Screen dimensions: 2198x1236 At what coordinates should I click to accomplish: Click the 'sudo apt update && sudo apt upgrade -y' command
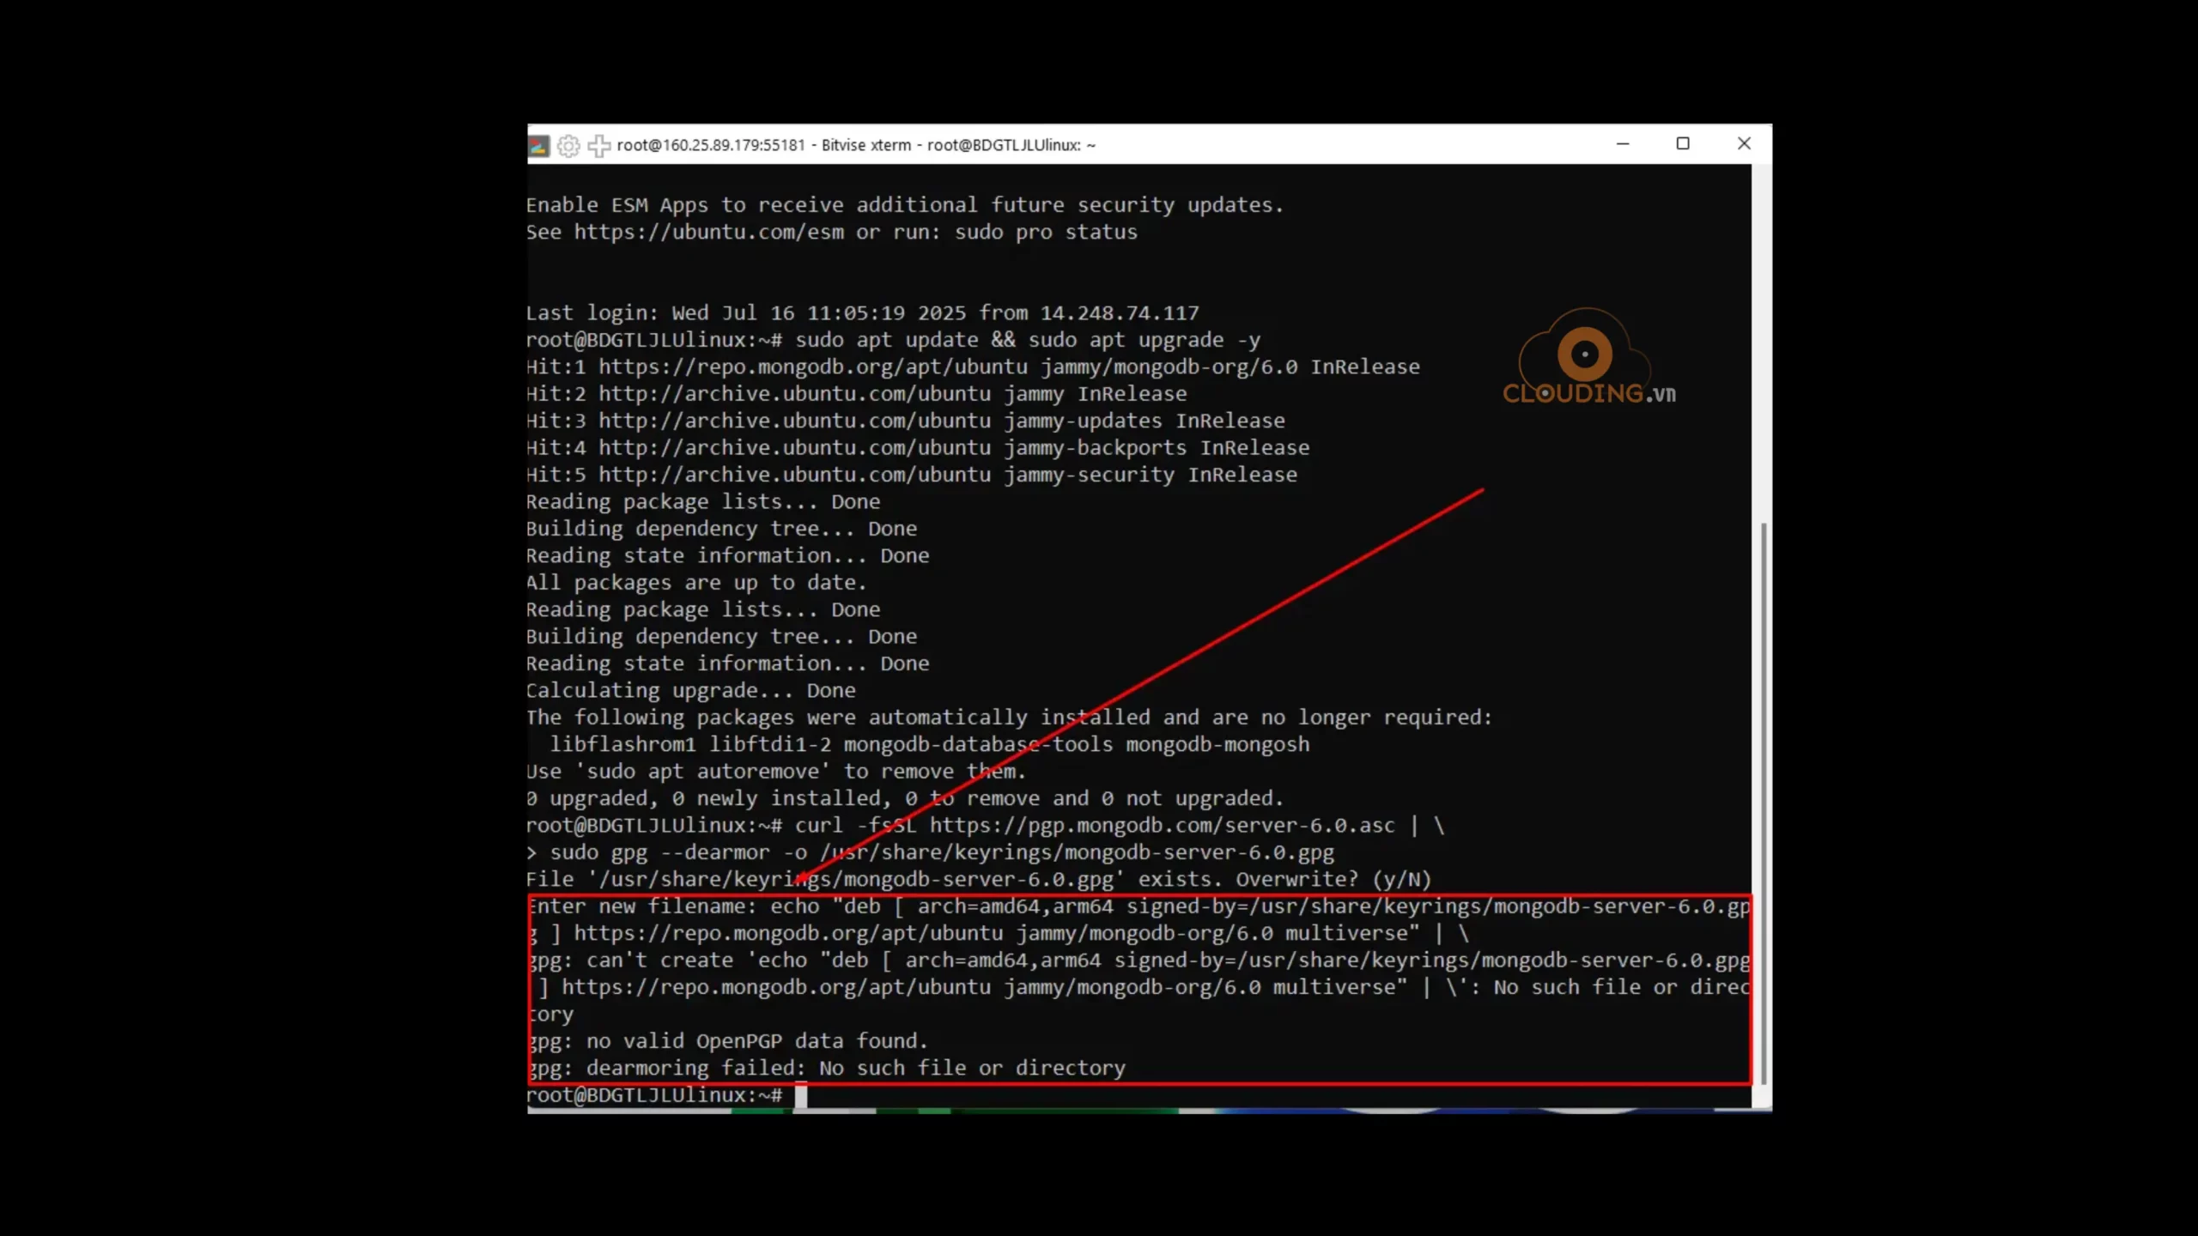(x=1028, y=340)
